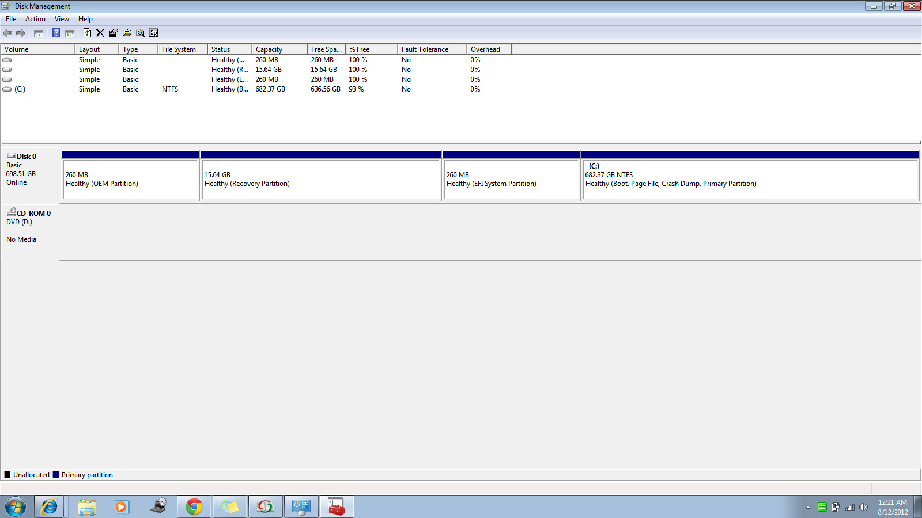Click the red toolbox Disk Management taskbar button
This screenshot has width=922, height=518.
[337, 507]
